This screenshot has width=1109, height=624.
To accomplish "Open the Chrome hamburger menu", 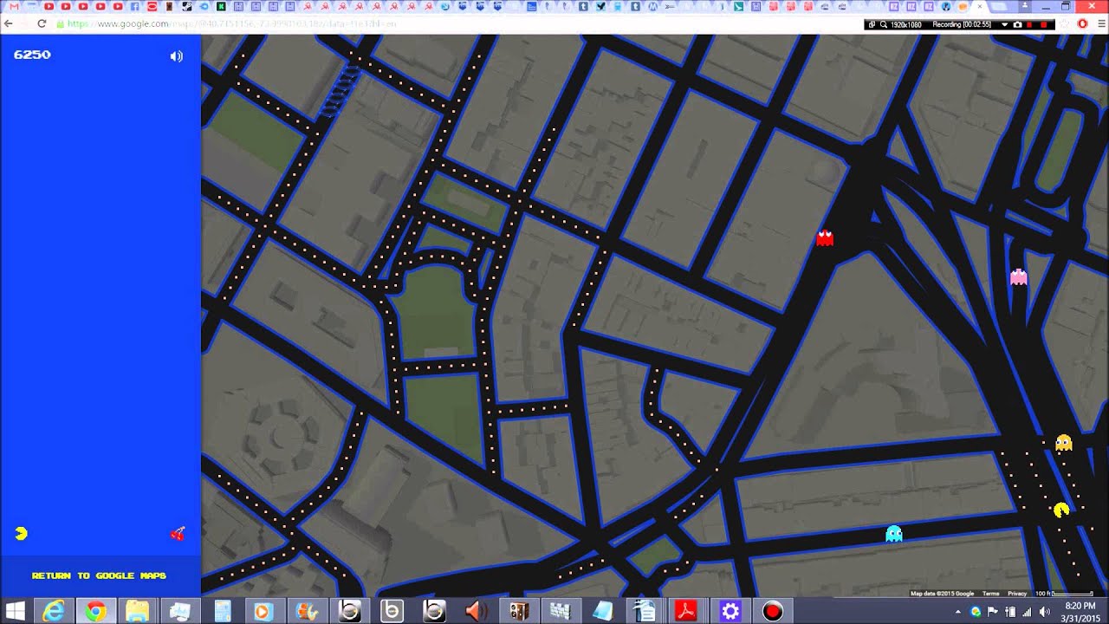I will (x=1100, y=23).
